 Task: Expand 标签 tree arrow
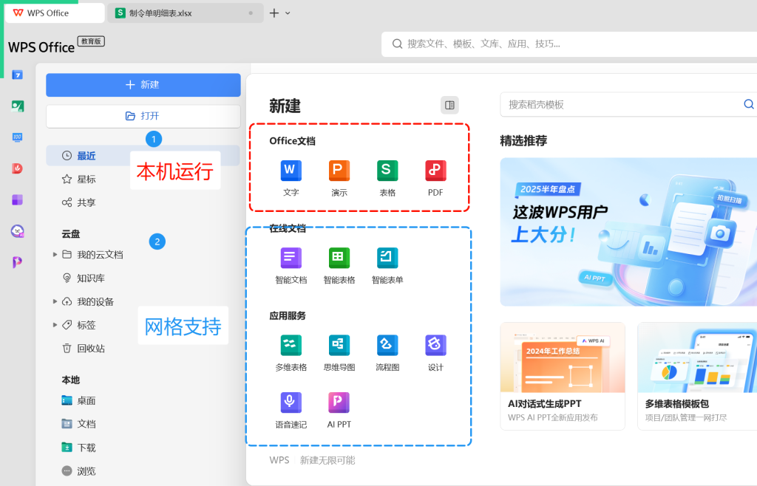[x=55, y=324]
